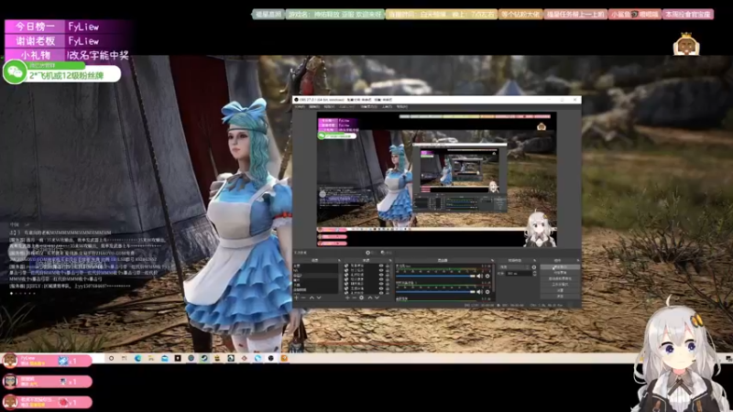Click the third Controls button for virtual camera
This screenshot has height=412, width=733.
[x=560, y=278]
